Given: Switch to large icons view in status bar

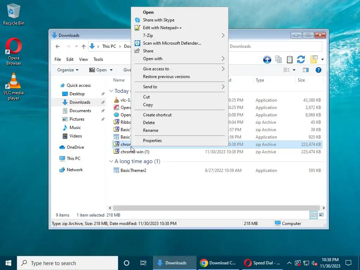Looking at the screenshot, I should 321,215.
